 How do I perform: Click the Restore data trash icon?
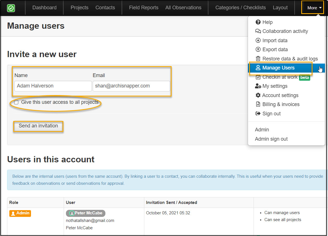[x=258, y=59]
